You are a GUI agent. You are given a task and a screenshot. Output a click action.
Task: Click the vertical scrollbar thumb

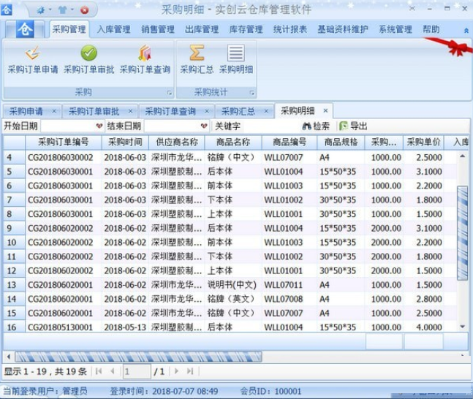tap(463, 233)
